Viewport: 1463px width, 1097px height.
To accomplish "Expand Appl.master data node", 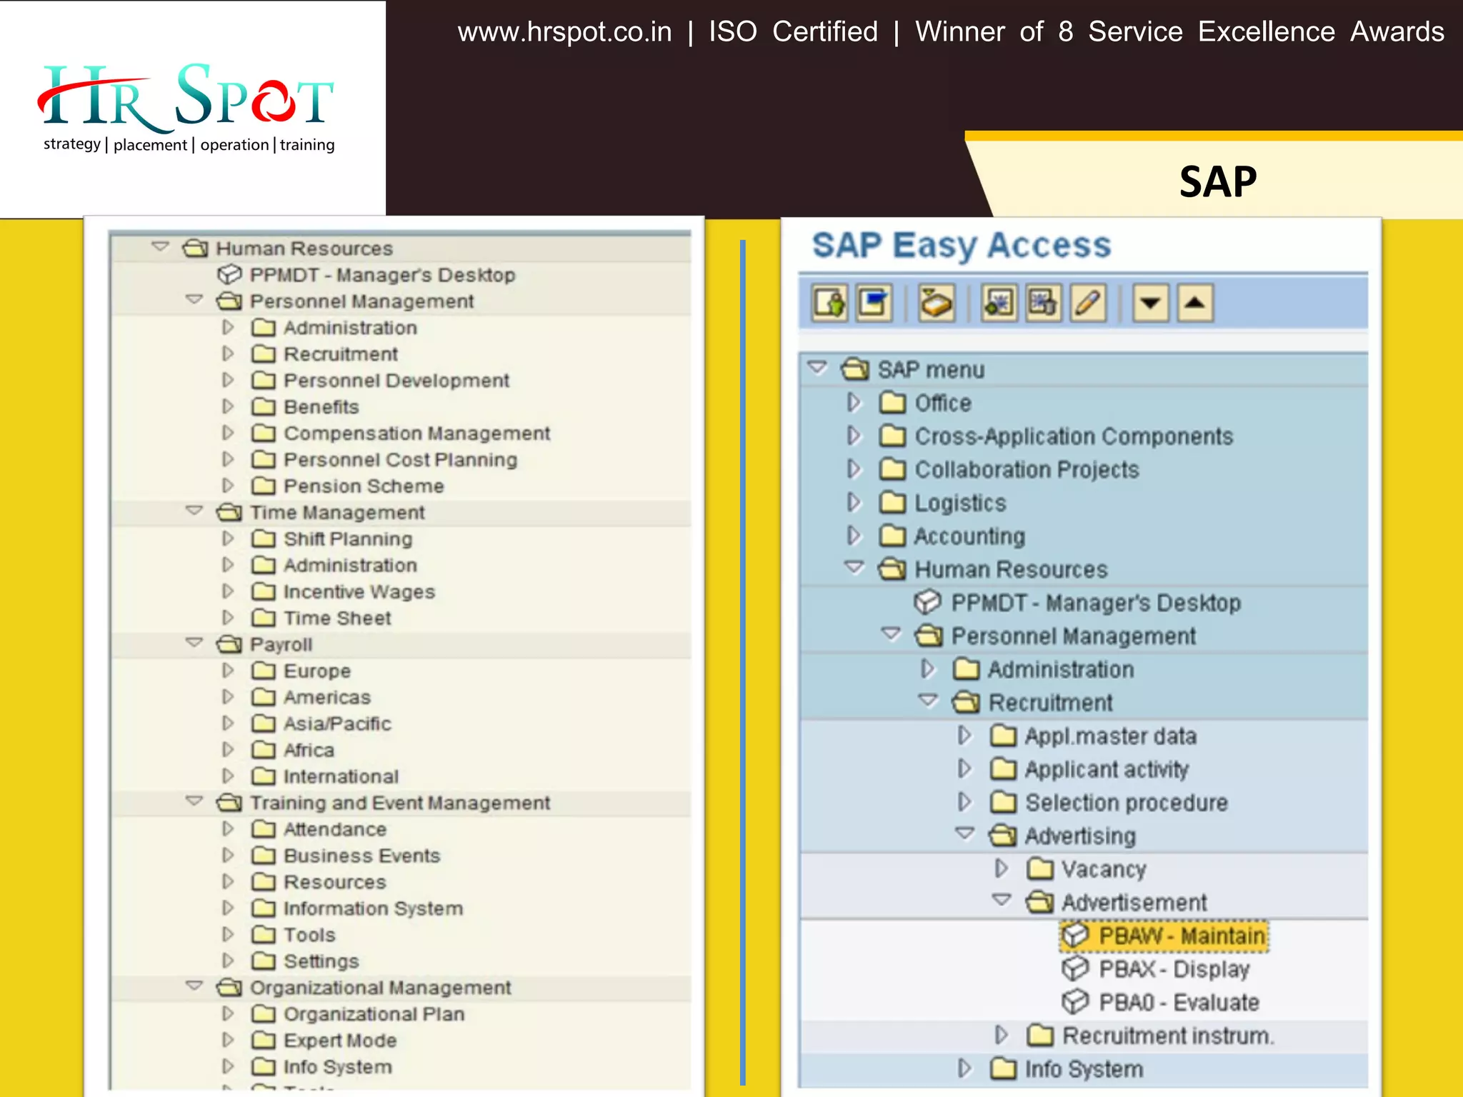I will pyautogui.click(x=964, y=736).
